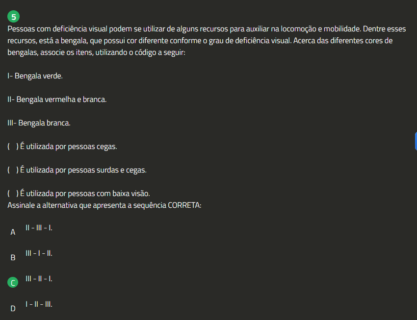
Task: Click the item 'III- Bengala branca.'
Action: (x=39, y=123)
